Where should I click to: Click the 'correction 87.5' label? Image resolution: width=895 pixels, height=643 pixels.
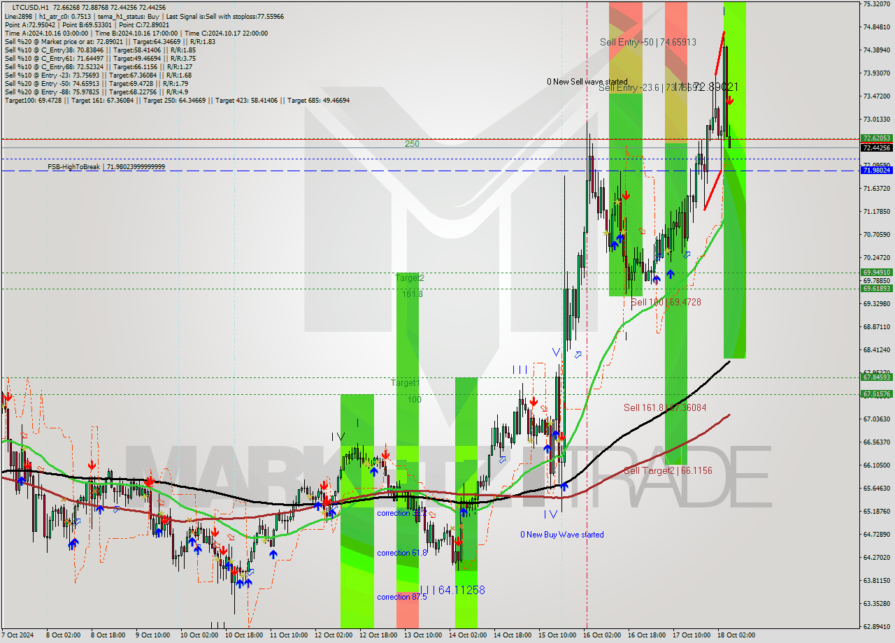[x=402, y=597]
